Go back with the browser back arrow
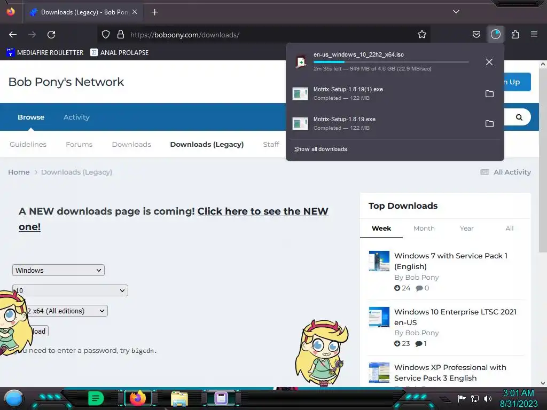The height and width of the screenshot is (410, 547). click(x=13, y=35)
